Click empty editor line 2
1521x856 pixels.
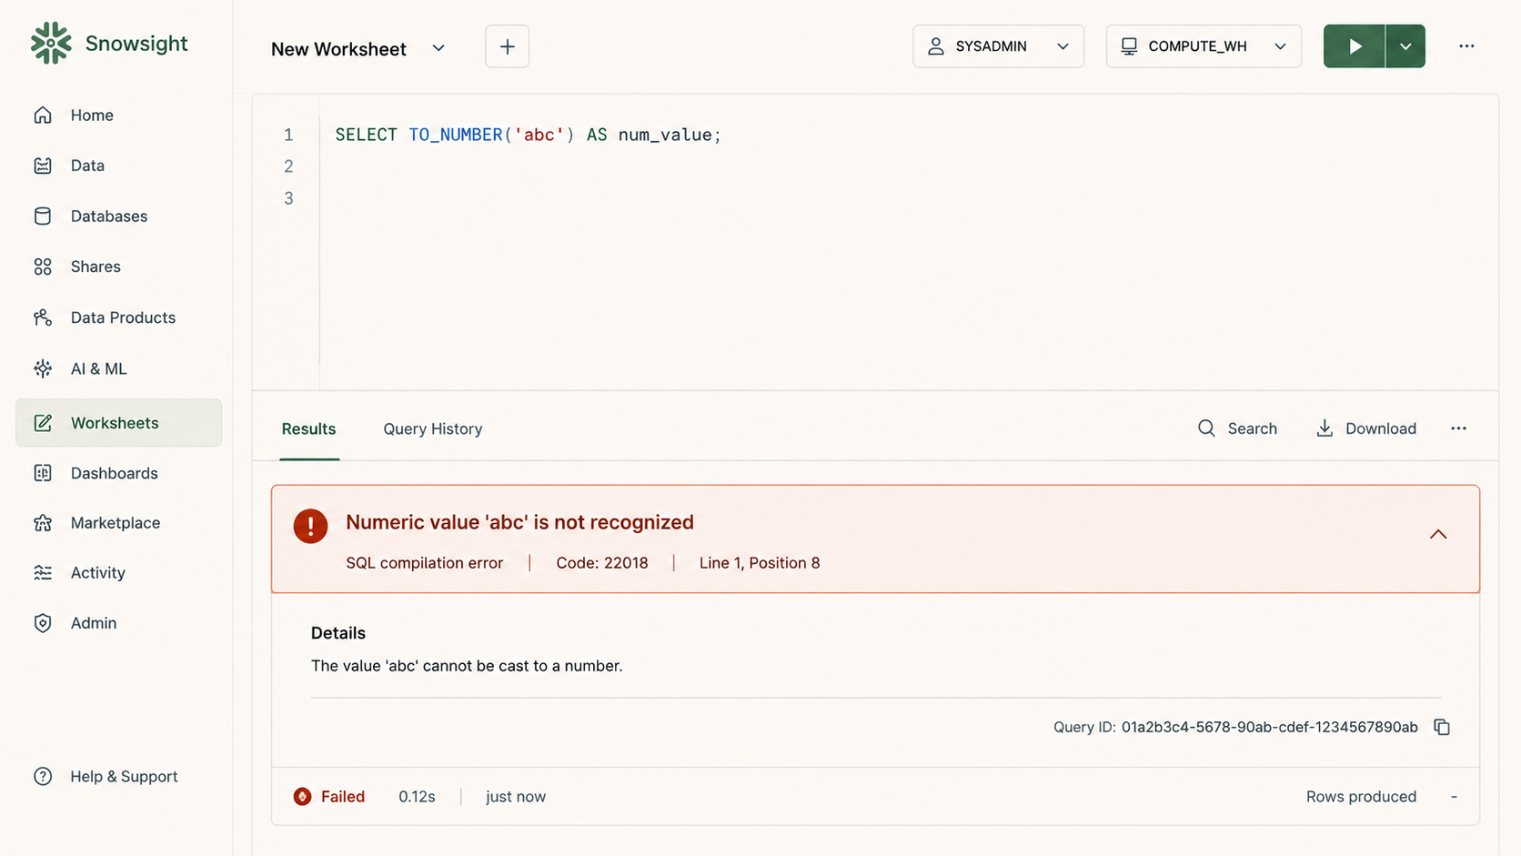(908, 166)
